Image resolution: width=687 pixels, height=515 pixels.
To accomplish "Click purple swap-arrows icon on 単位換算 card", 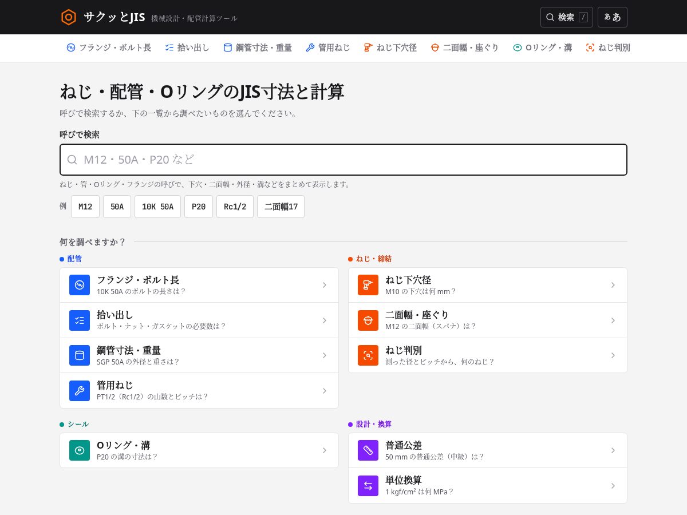I will [368, 486].
